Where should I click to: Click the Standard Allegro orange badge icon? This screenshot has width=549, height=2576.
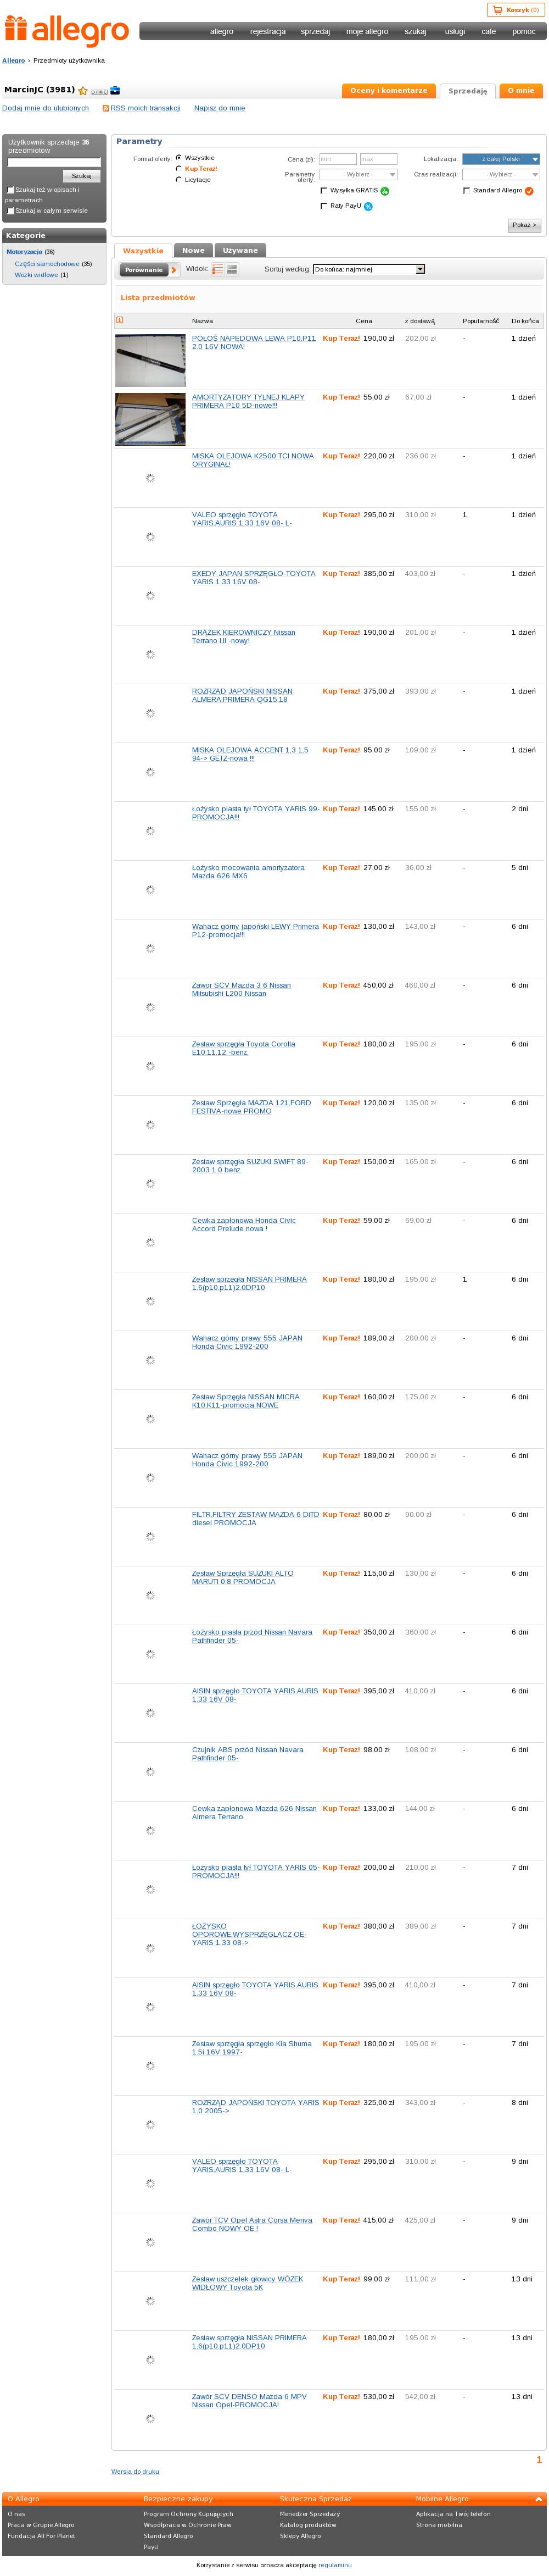529,191
